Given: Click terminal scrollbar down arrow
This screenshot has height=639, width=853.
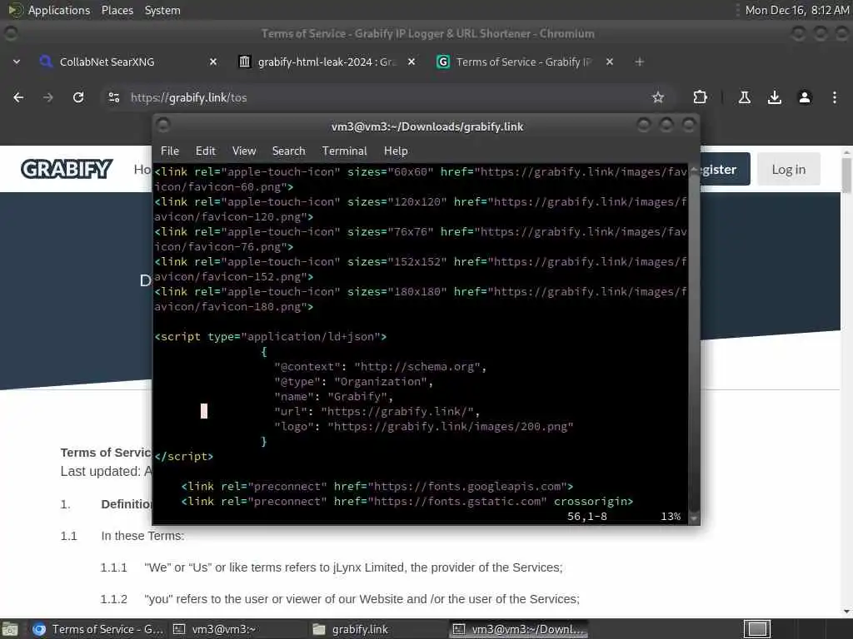Looking at the screenshot, I should coord(694,518).
